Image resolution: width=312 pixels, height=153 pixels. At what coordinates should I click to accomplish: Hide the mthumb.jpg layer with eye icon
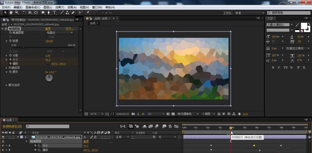3,137
